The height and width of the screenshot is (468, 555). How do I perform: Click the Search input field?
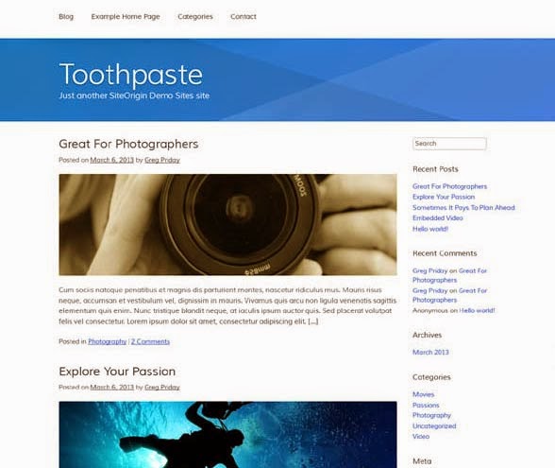coord(449,144)
